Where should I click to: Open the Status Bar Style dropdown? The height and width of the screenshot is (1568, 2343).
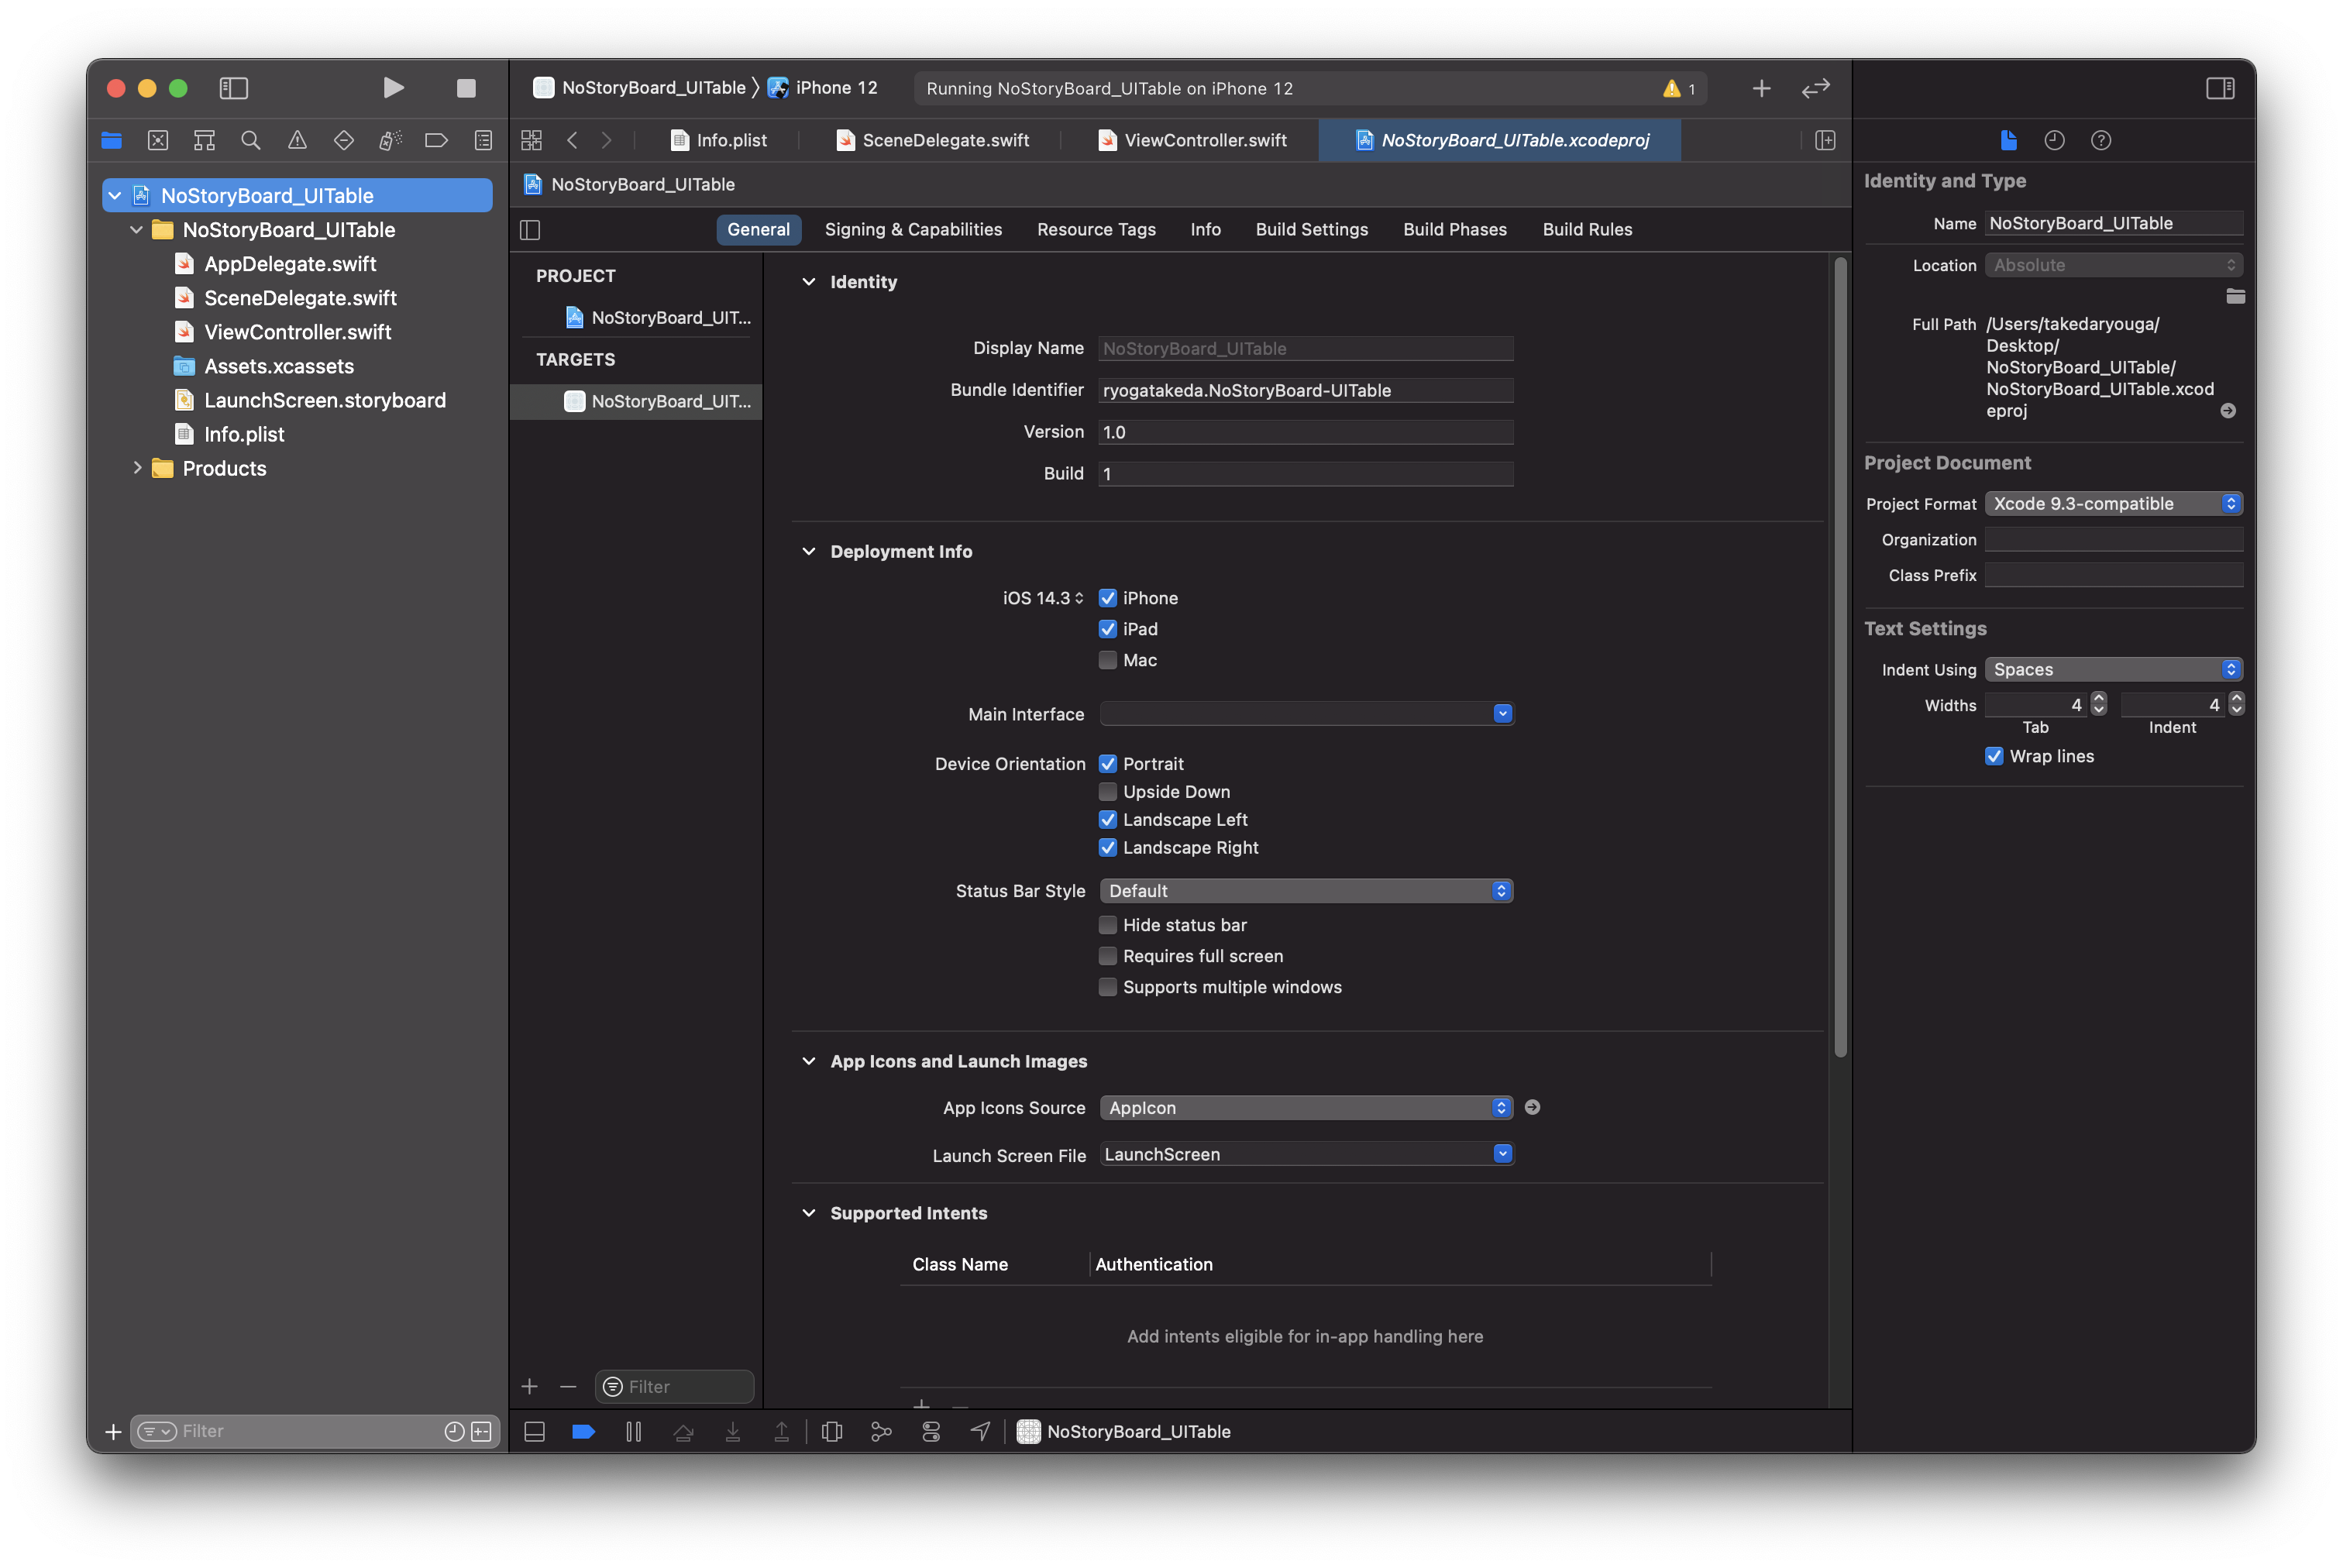[1306, 891]
